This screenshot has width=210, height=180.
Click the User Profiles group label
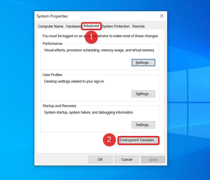pos(52,75)
